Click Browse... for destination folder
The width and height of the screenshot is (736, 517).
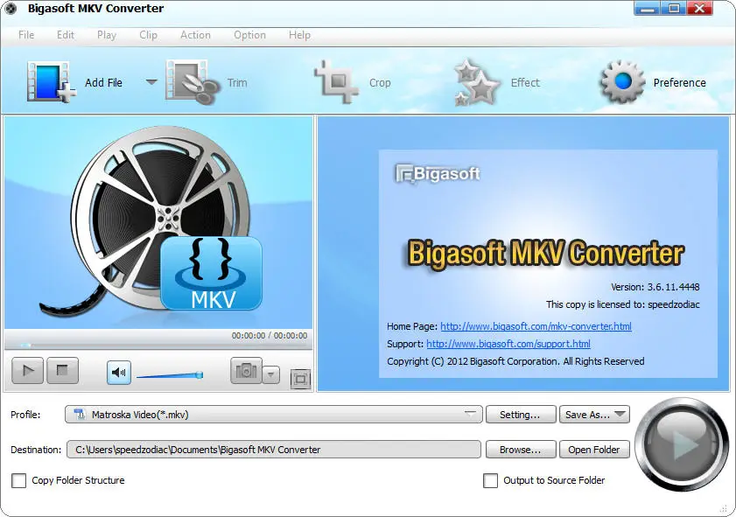(x=521, y=450)
